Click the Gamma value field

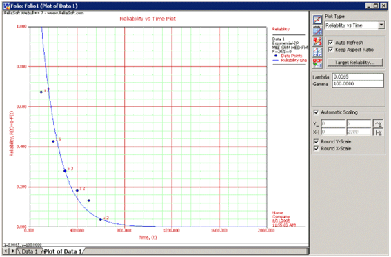click(358, 84)
